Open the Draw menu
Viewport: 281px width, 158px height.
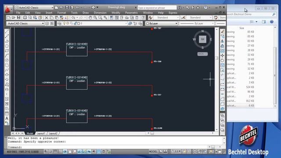point(86,13)
